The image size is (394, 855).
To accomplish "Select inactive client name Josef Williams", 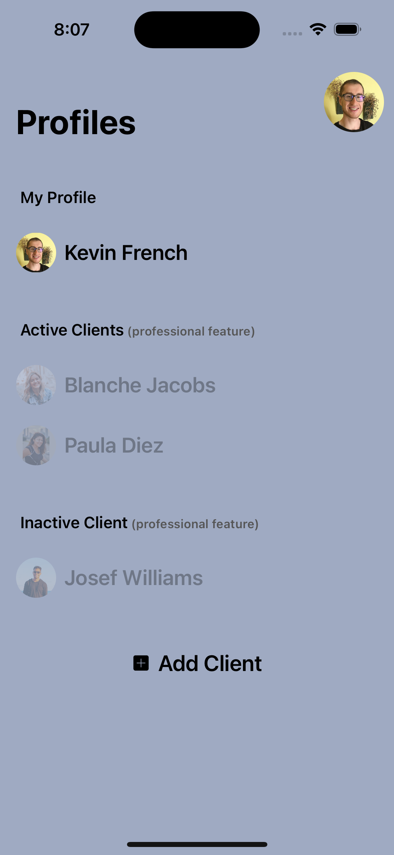I will [x=134, y=578].
